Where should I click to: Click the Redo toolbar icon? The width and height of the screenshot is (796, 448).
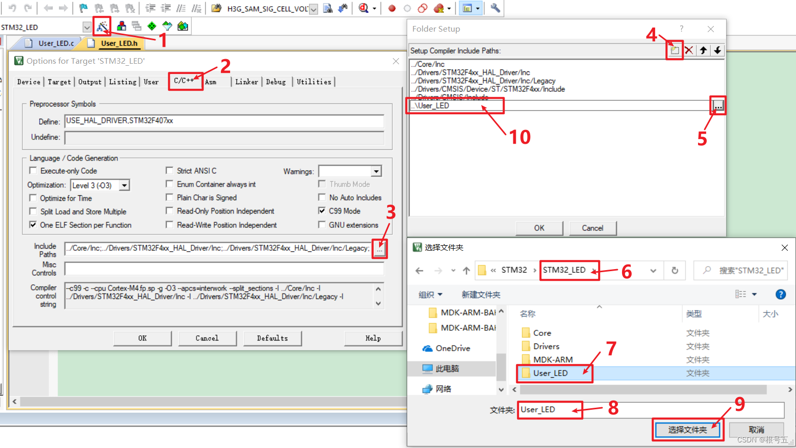click(x=28, y=8)
